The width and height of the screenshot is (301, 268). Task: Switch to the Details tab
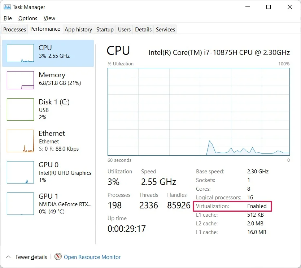click(x=143, y=29)
